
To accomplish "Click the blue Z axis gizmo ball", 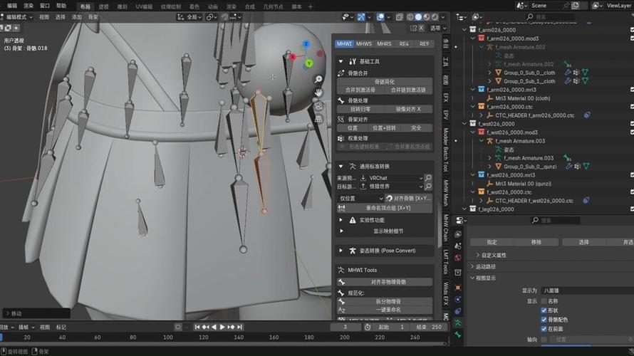I will coord(306,43).
